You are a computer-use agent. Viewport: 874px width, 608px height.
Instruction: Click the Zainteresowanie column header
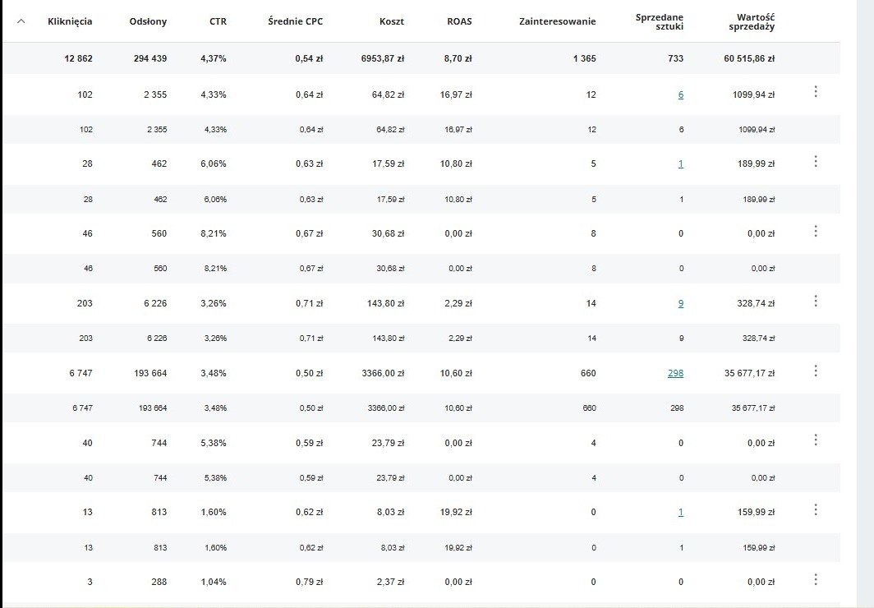click(x=557, y=21)
